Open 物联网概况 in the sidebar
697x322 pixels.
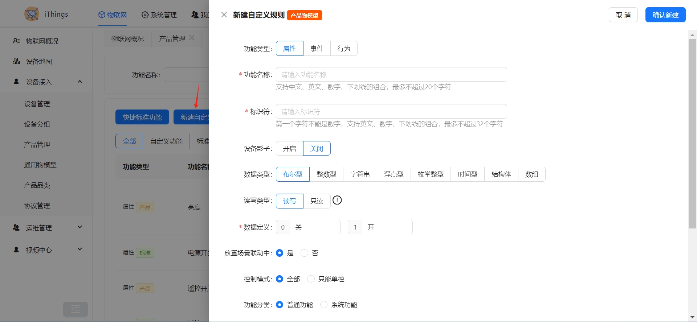click(x=42, y=41)
